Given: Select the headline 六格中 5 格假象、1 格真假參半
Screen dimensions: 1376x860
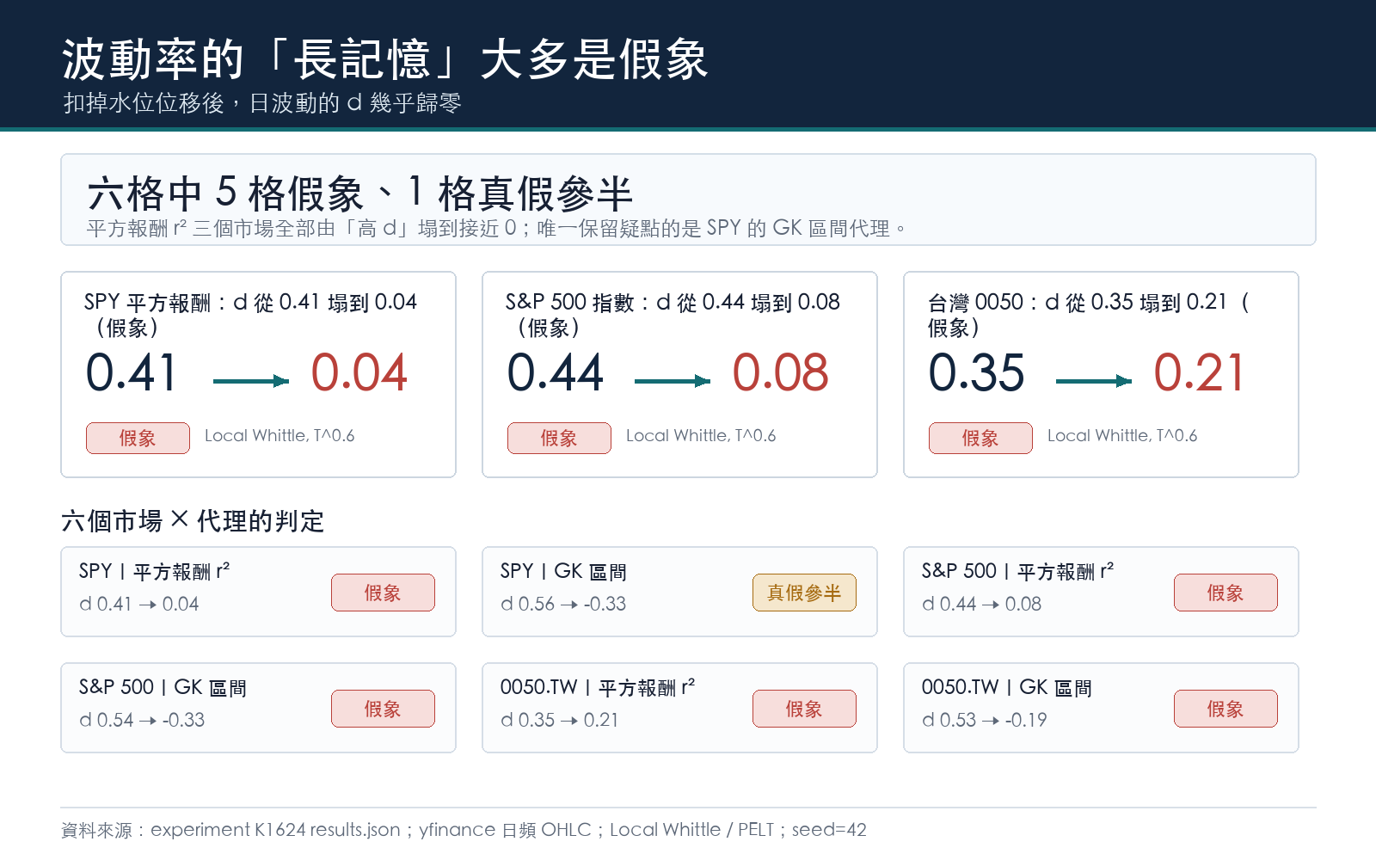Looking at the screenshot, I should click(x=359, y=193).
